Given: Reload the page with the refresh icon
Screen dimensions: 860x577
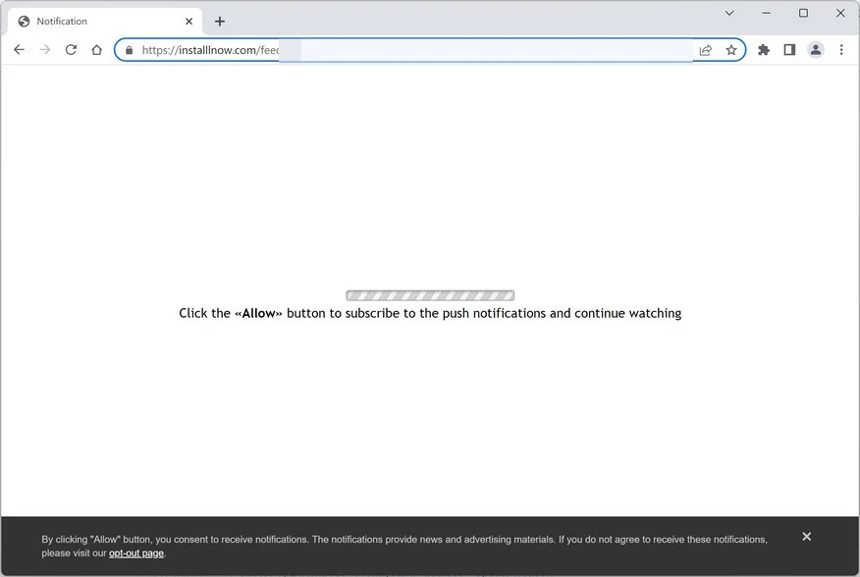Looking at the screenshot, I should coord(71,50).
